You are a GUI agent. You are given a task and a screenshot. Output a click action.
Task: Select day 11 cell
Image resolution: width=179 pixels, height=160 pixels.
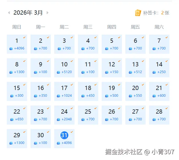point(88,68)
